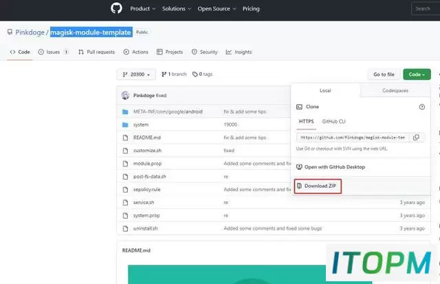
Task: Open the META-INF/com/google/android folder
Action: coord(168,111)
